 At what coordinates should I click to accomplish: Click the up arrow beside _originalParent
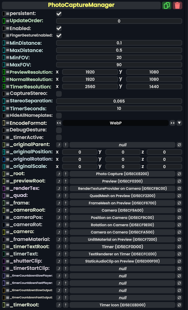coord(65,145)
